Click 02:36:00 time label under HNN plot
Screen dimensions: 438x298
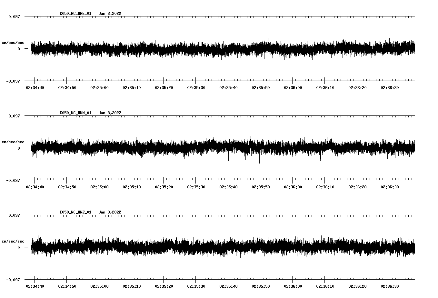pos(293,187)
